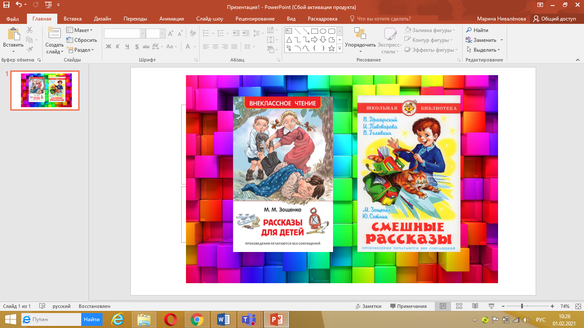Screen dimensions: 584x328
Task: Click the Создать слайд new slide icon
Action: coord(54,34)
